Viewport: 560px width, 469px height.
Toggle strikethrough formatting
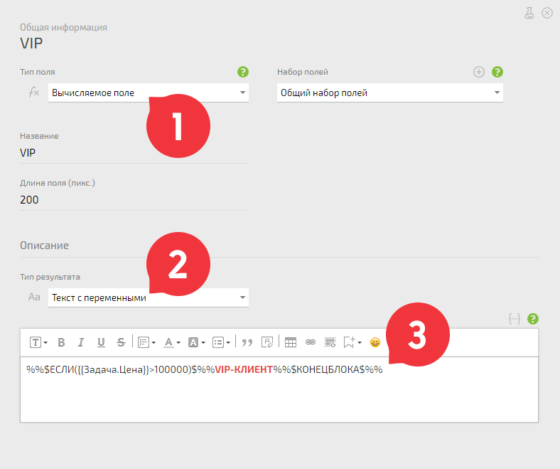pyautogui.click(x=121, y=342)
